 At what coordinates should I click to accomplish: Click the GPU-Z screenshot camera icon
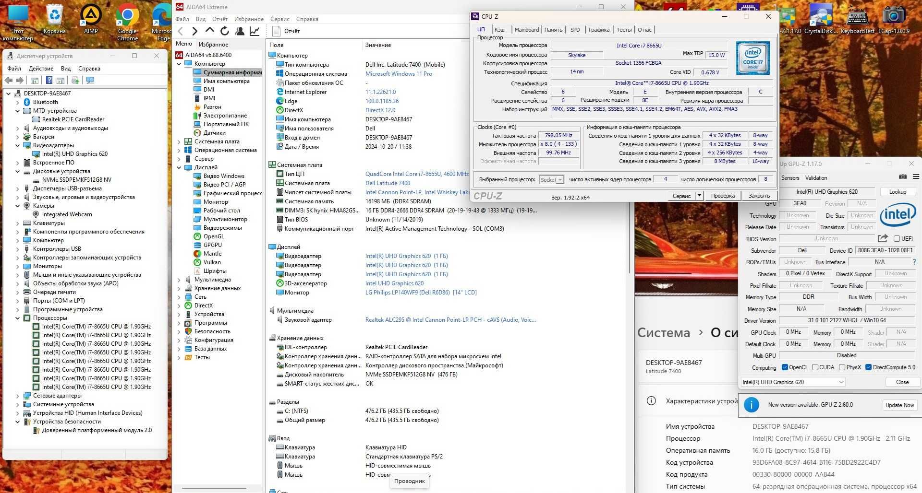tap(903, 177)
